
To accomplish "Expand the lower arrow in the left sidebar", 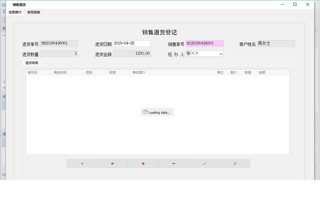I will [x=4, y=88].
